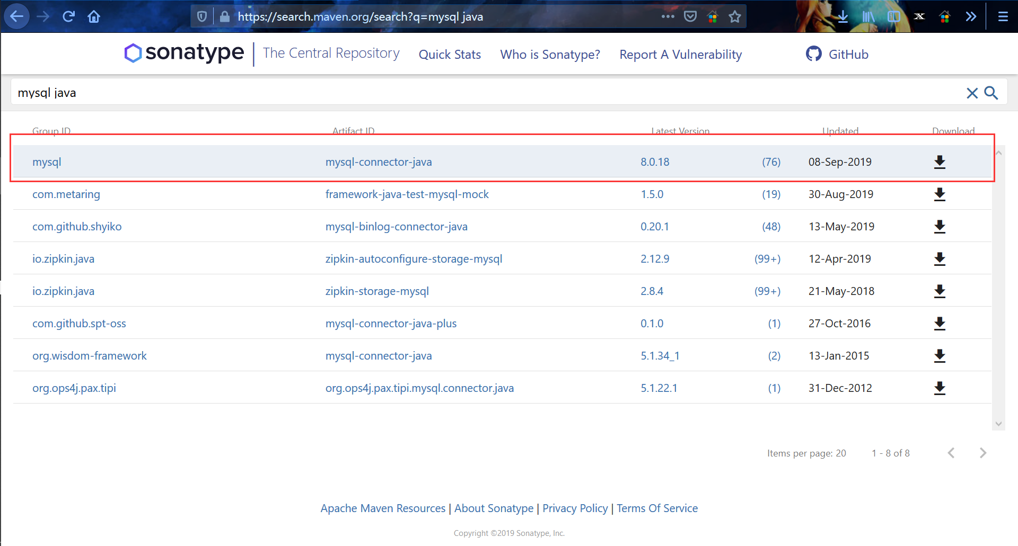The height and width of the screenshot is (546, 1018).
Task: Focus the mysql java search field
Action: coord(488,93)
